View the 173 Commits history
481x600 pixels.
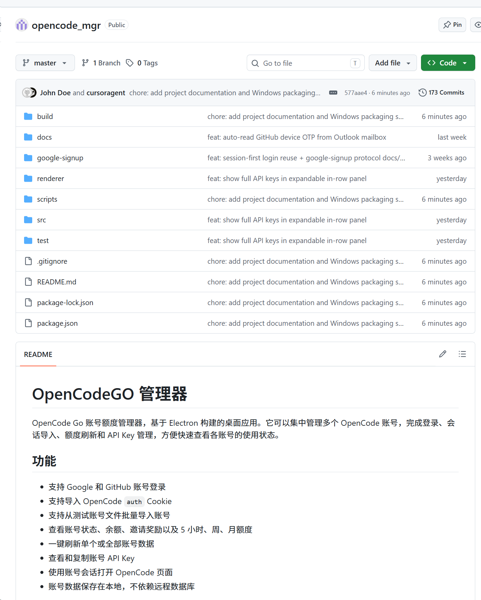pyautogui.click(x=441, y=93)
